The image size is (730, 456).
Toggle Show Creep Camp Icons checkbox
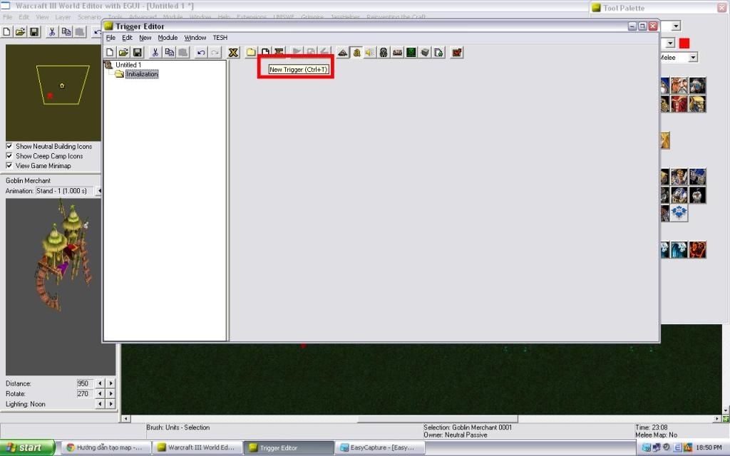9,156
